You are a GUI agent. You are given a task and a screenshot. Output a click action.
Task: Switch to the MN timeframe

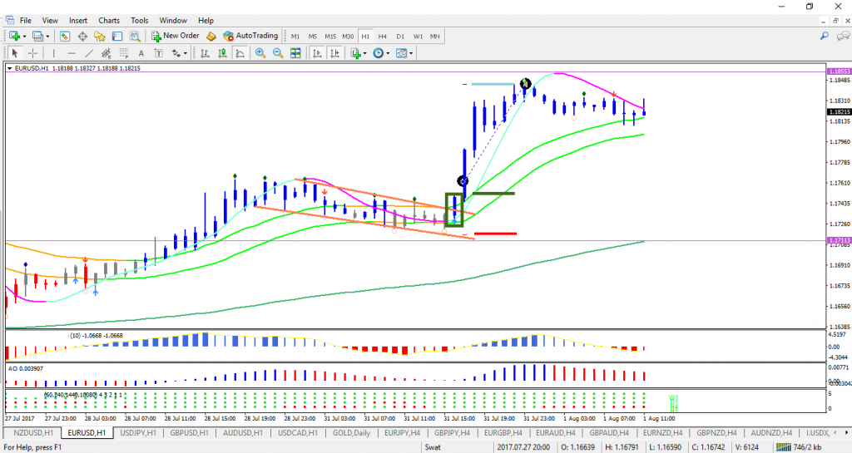click(434, 37)
